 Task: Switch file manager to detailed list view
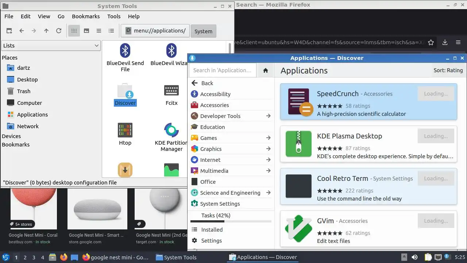point(111,31)
